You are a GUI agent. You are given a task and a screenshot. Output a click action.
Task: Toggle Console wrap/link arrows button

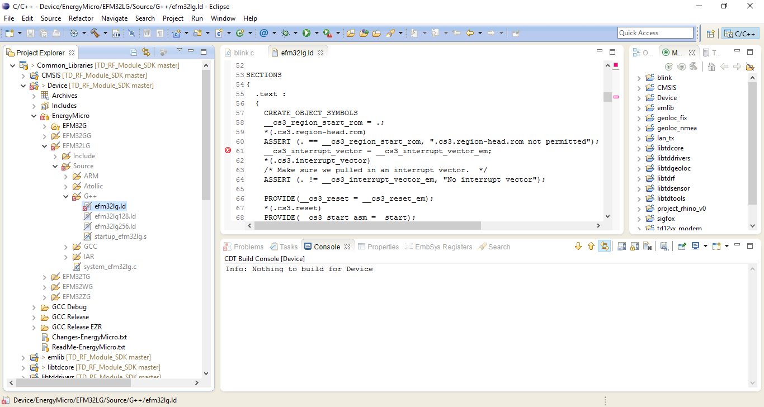tap(604, 246)
